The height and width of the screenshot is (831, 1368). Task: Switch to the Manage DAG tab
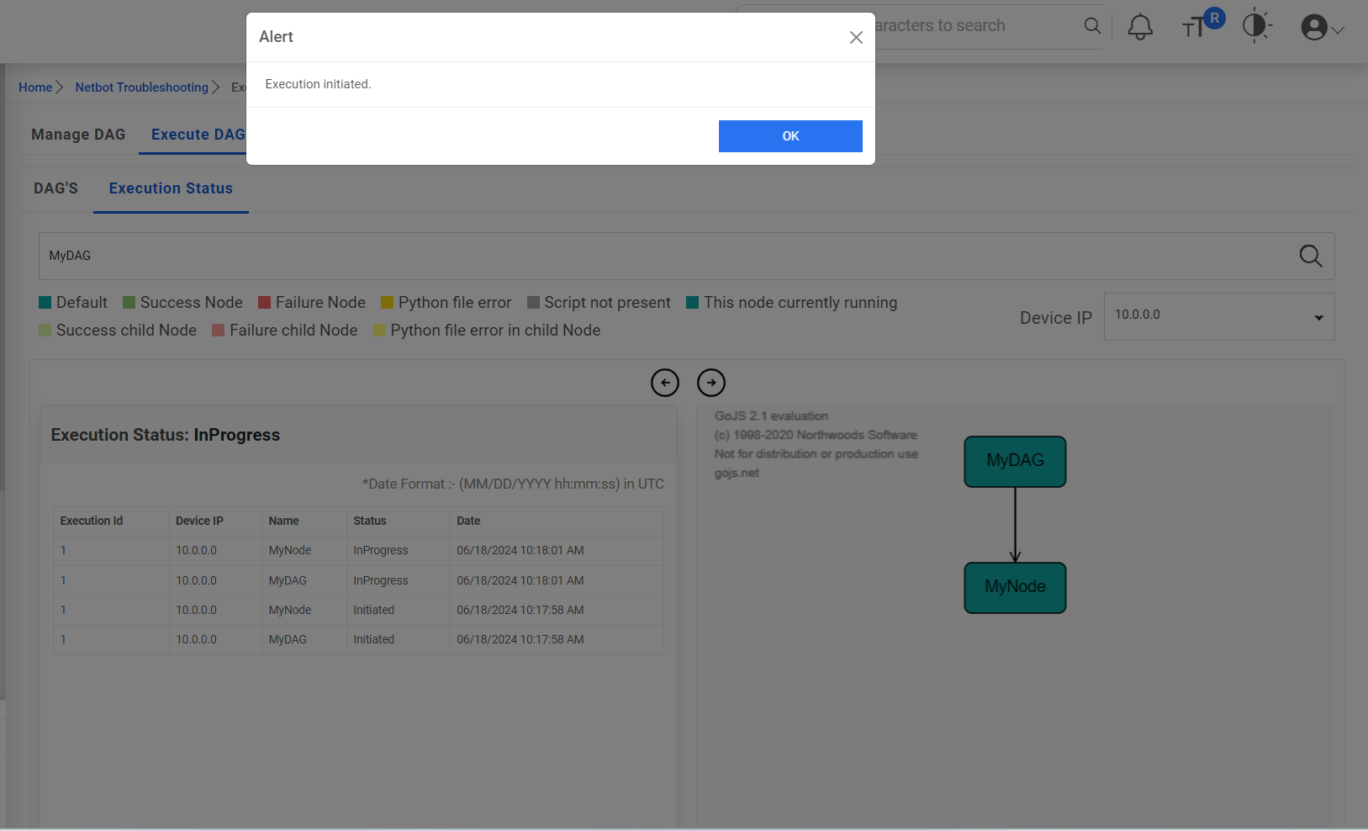tap(78, 135)
